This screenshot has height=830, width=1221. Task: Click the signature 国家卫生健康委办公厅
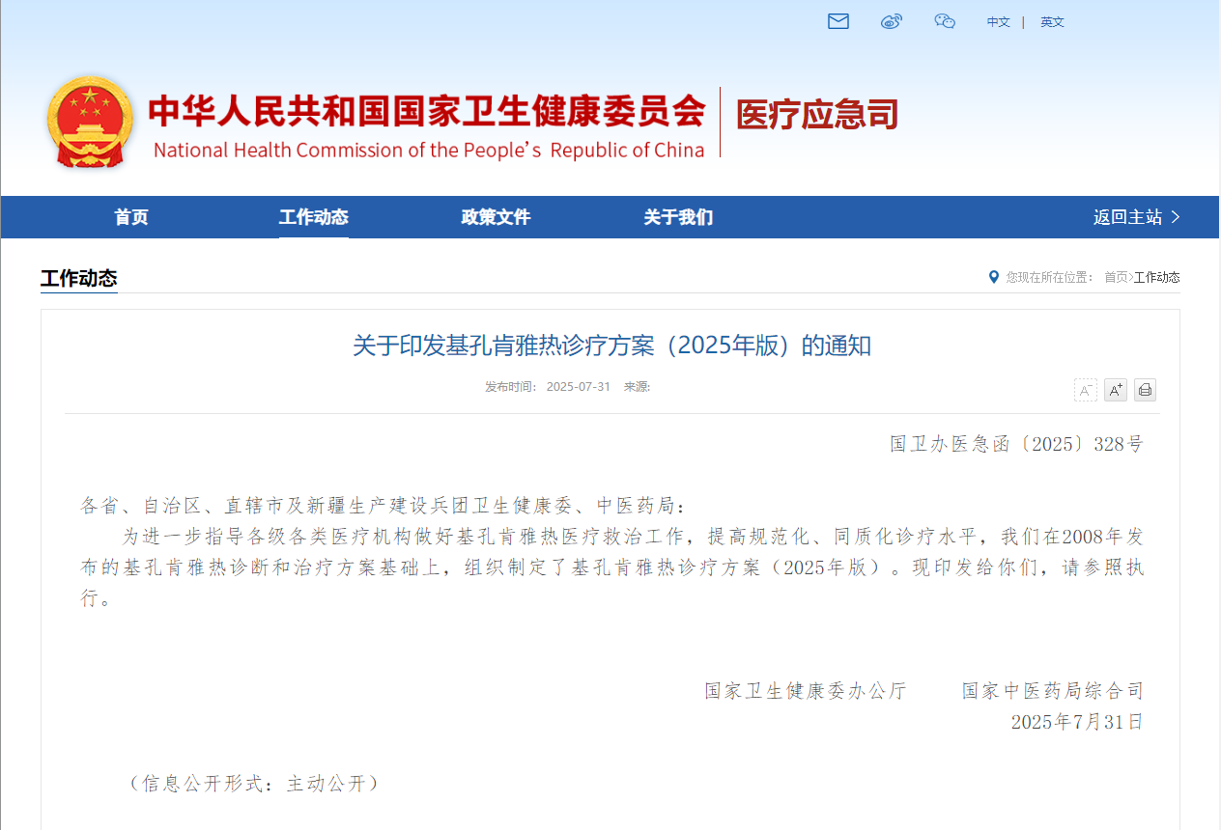806,691
